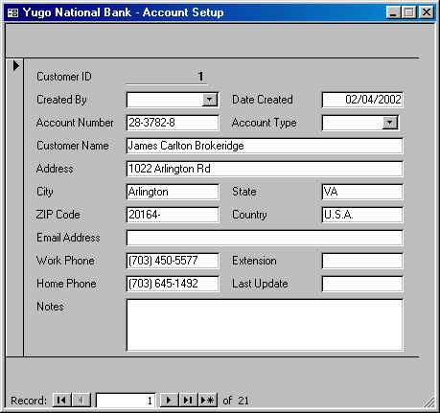Viewport: 440px width, 413px height.
Task: Click the Customer Name field
Action: pyautogui.click(x=265, y=146)
